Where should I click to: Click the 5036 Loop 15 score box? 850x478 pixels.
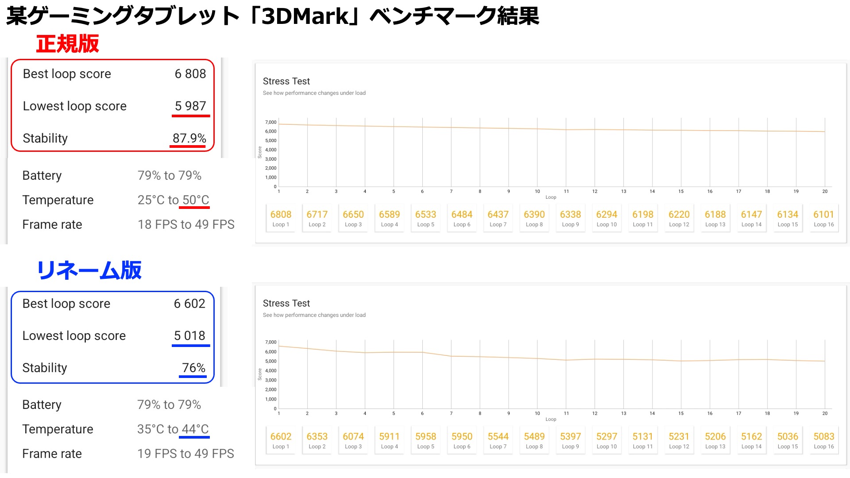pos(788,440)
